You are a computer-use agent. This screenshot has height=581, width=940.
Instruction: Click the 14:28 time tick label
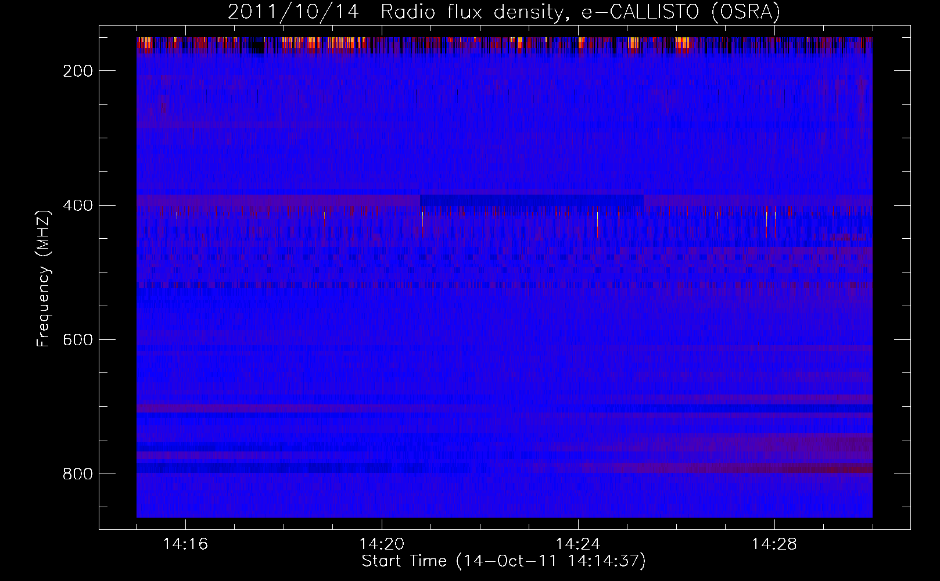(774, 544)
